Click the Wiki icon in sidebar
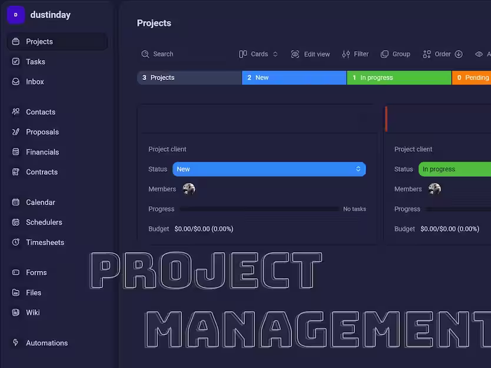The height and width of the screenshot is (368, 491). pyautogui.click(x=16, y=312)
